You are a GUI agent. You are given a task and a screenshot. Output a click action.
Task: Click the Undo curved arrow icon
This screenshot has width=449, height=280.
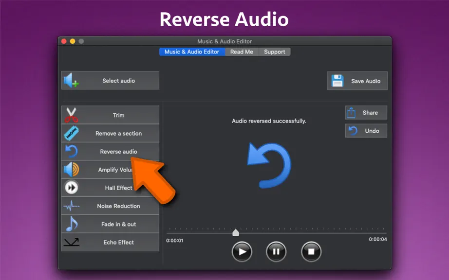point(353,131)
